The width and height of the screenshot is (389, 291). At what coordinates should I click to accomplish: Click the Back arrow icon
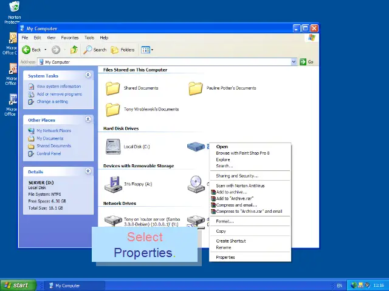click(x=26, y=50)
